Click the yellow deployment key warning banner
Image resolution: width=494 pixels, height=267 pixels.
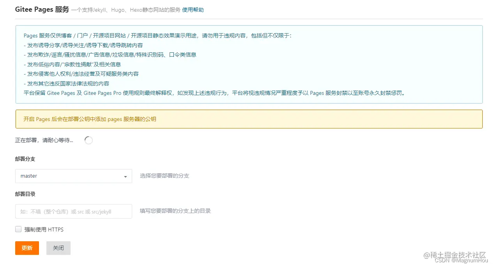click(248, 119)
